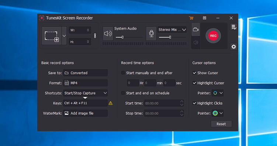Open the Start/Stop Capture shortcuts dropdown
This screenshot has height=146, width=277.
coord(85,93)
